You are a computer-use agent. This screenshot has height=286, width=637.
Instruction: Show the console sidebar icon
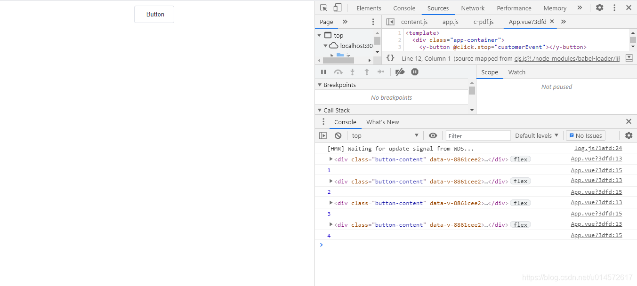[x=323, y=135]
